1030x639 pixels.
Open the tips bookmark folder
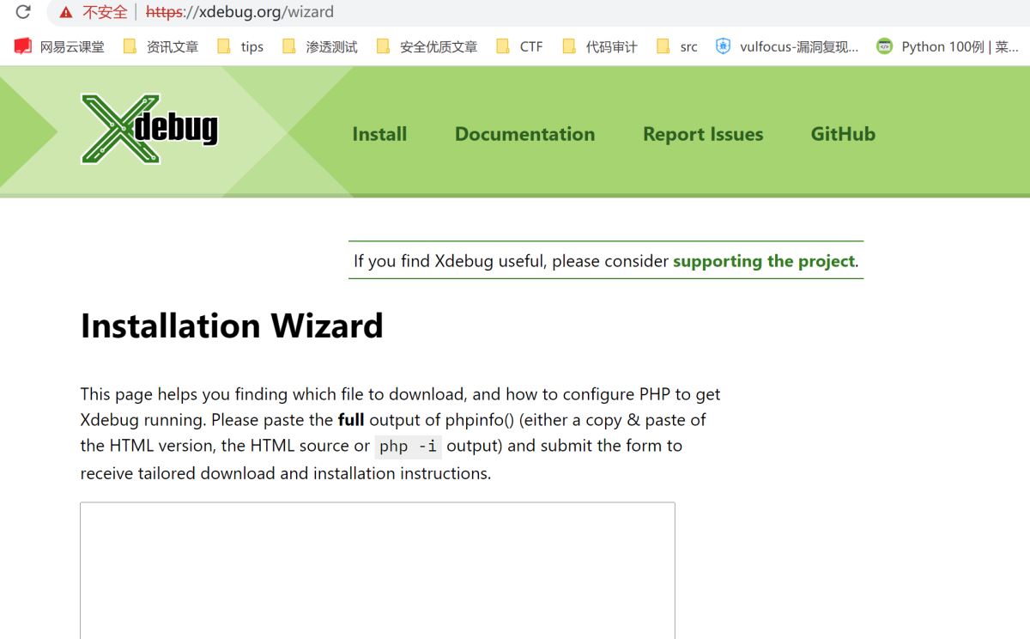(x=240, y=46)
